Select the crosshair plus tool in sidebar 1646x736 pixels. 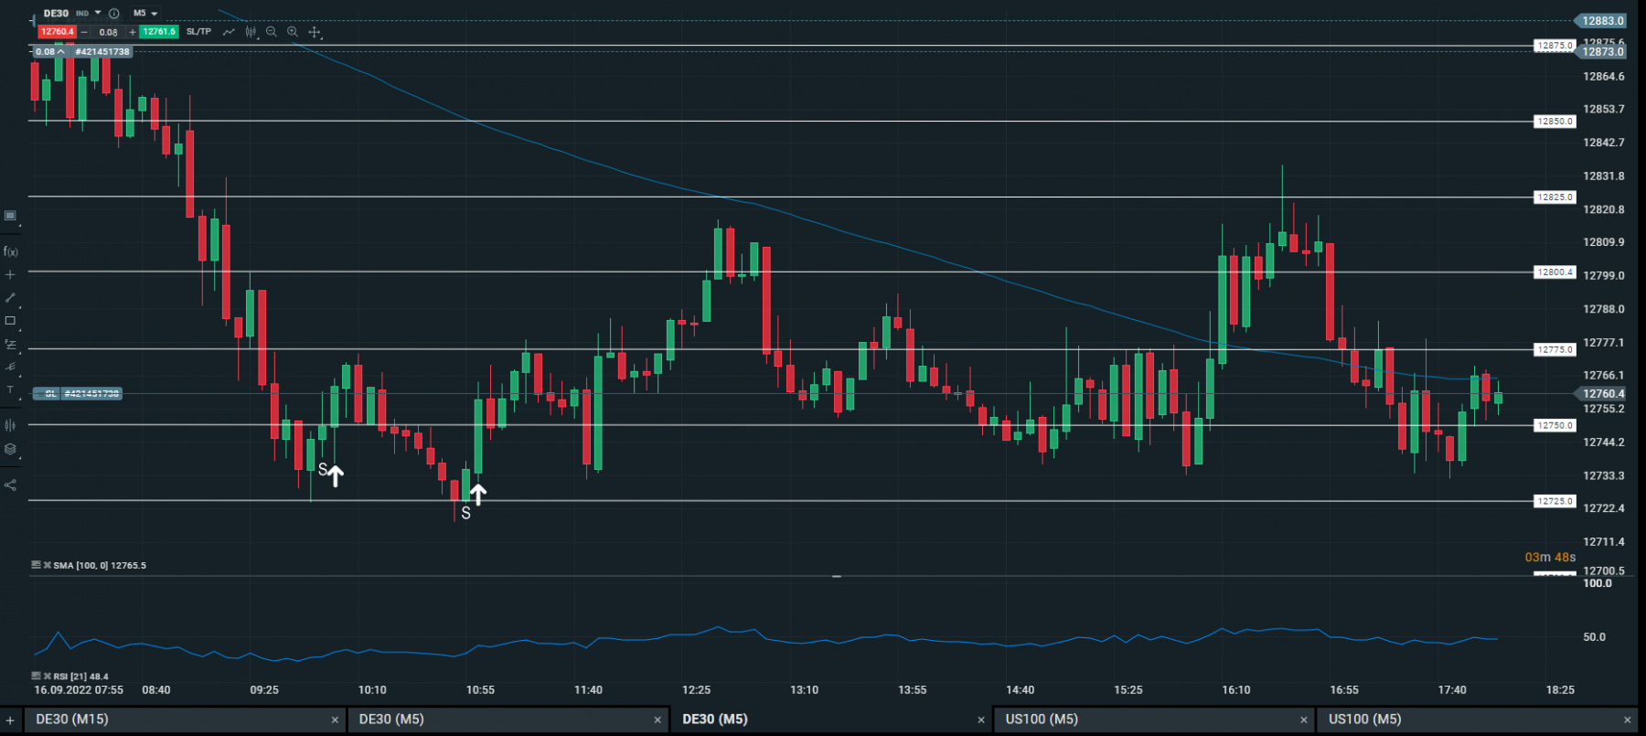[x=10, y=274]
